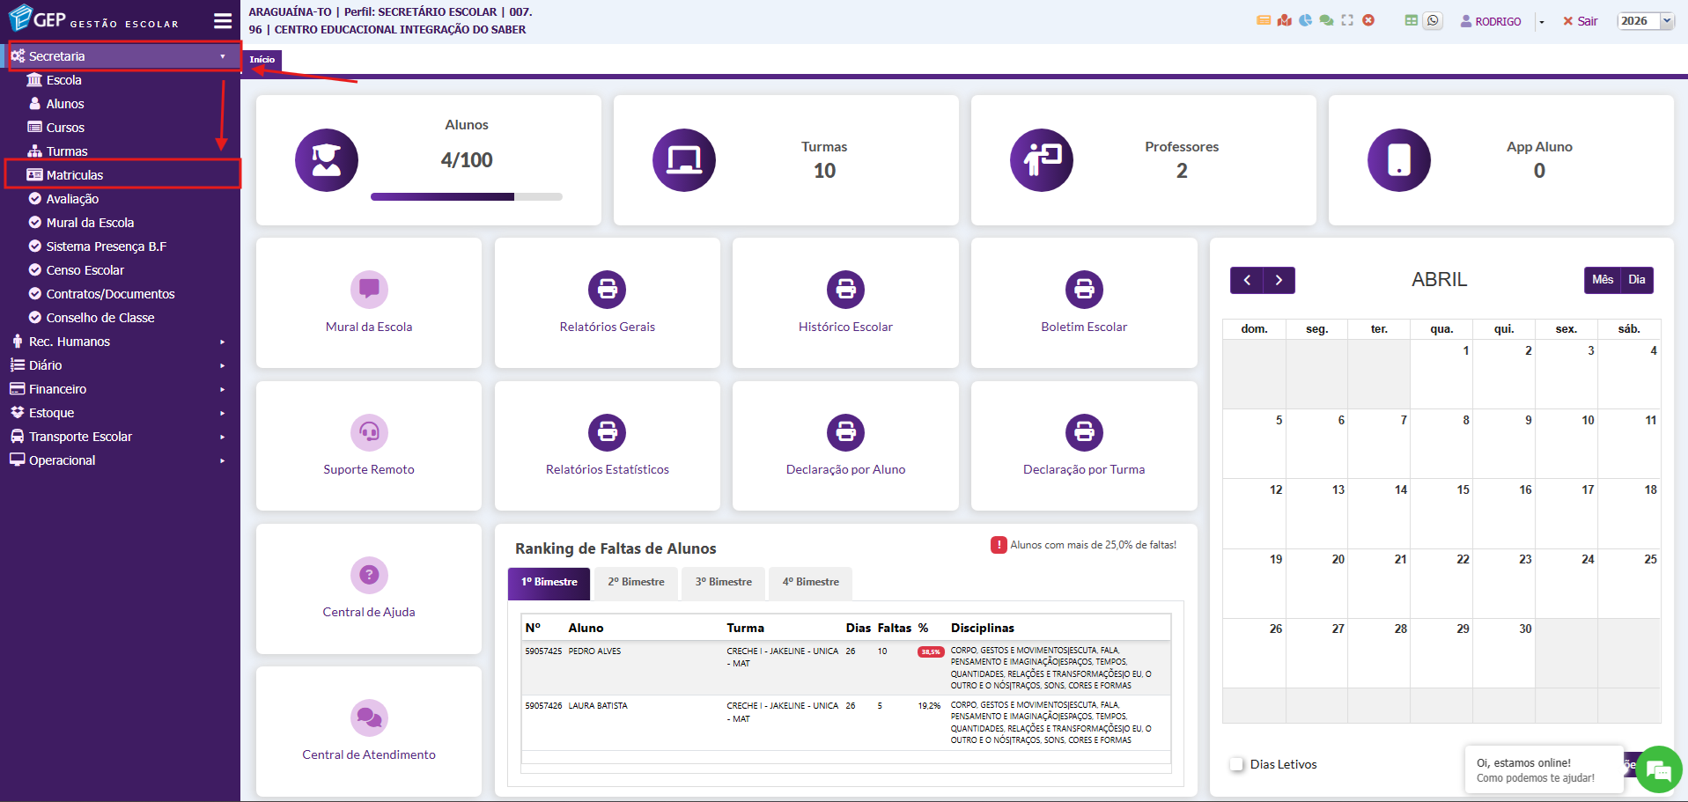
Task: Click the Alunos capacity progress bar
Action: (466, 197)
